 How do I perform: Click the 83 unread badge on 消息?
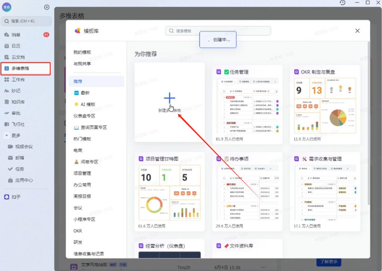(46, 35)
